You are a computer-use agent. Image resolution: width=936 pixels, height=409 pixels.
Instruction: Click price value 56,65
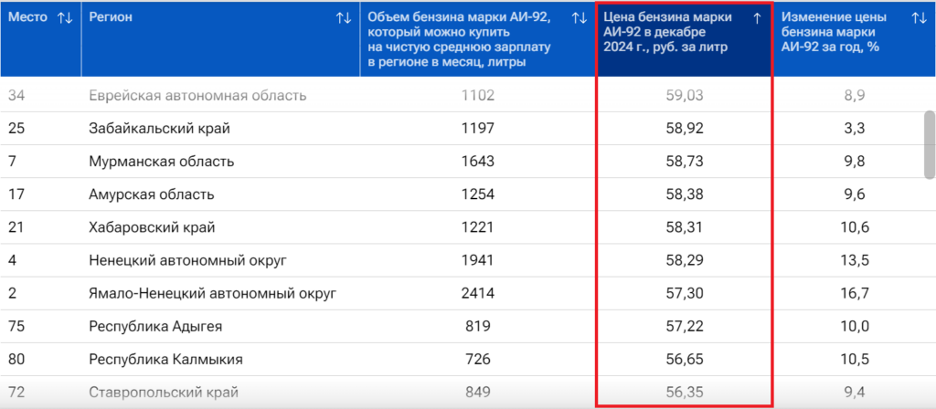coord(686,360)
